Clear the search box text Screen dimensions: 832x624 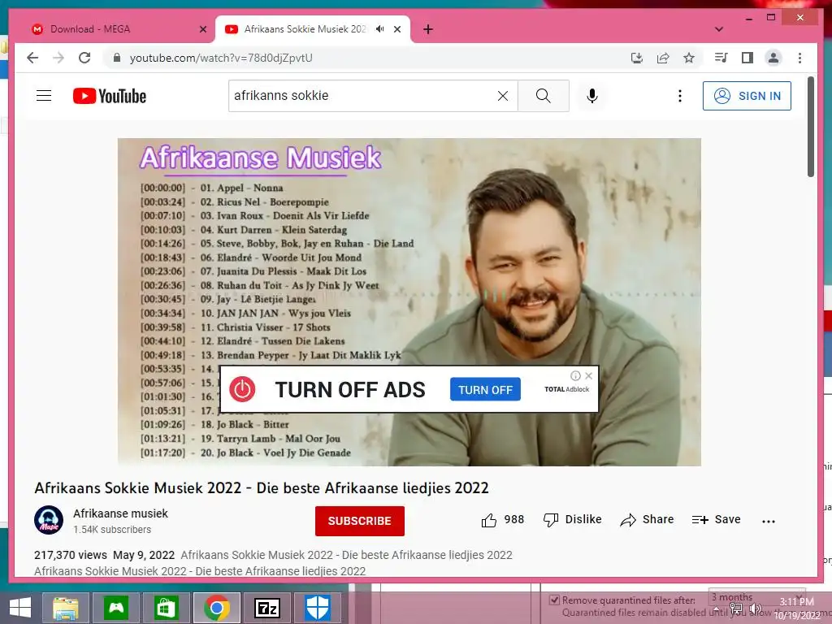pos(502,96)
